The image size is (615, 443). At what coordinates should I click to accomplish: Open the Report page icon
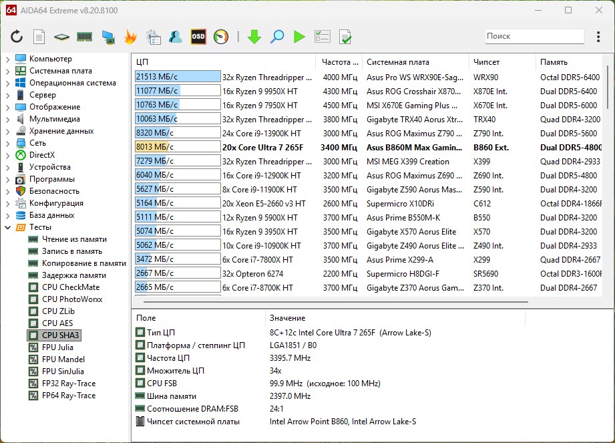click(39, 37)
